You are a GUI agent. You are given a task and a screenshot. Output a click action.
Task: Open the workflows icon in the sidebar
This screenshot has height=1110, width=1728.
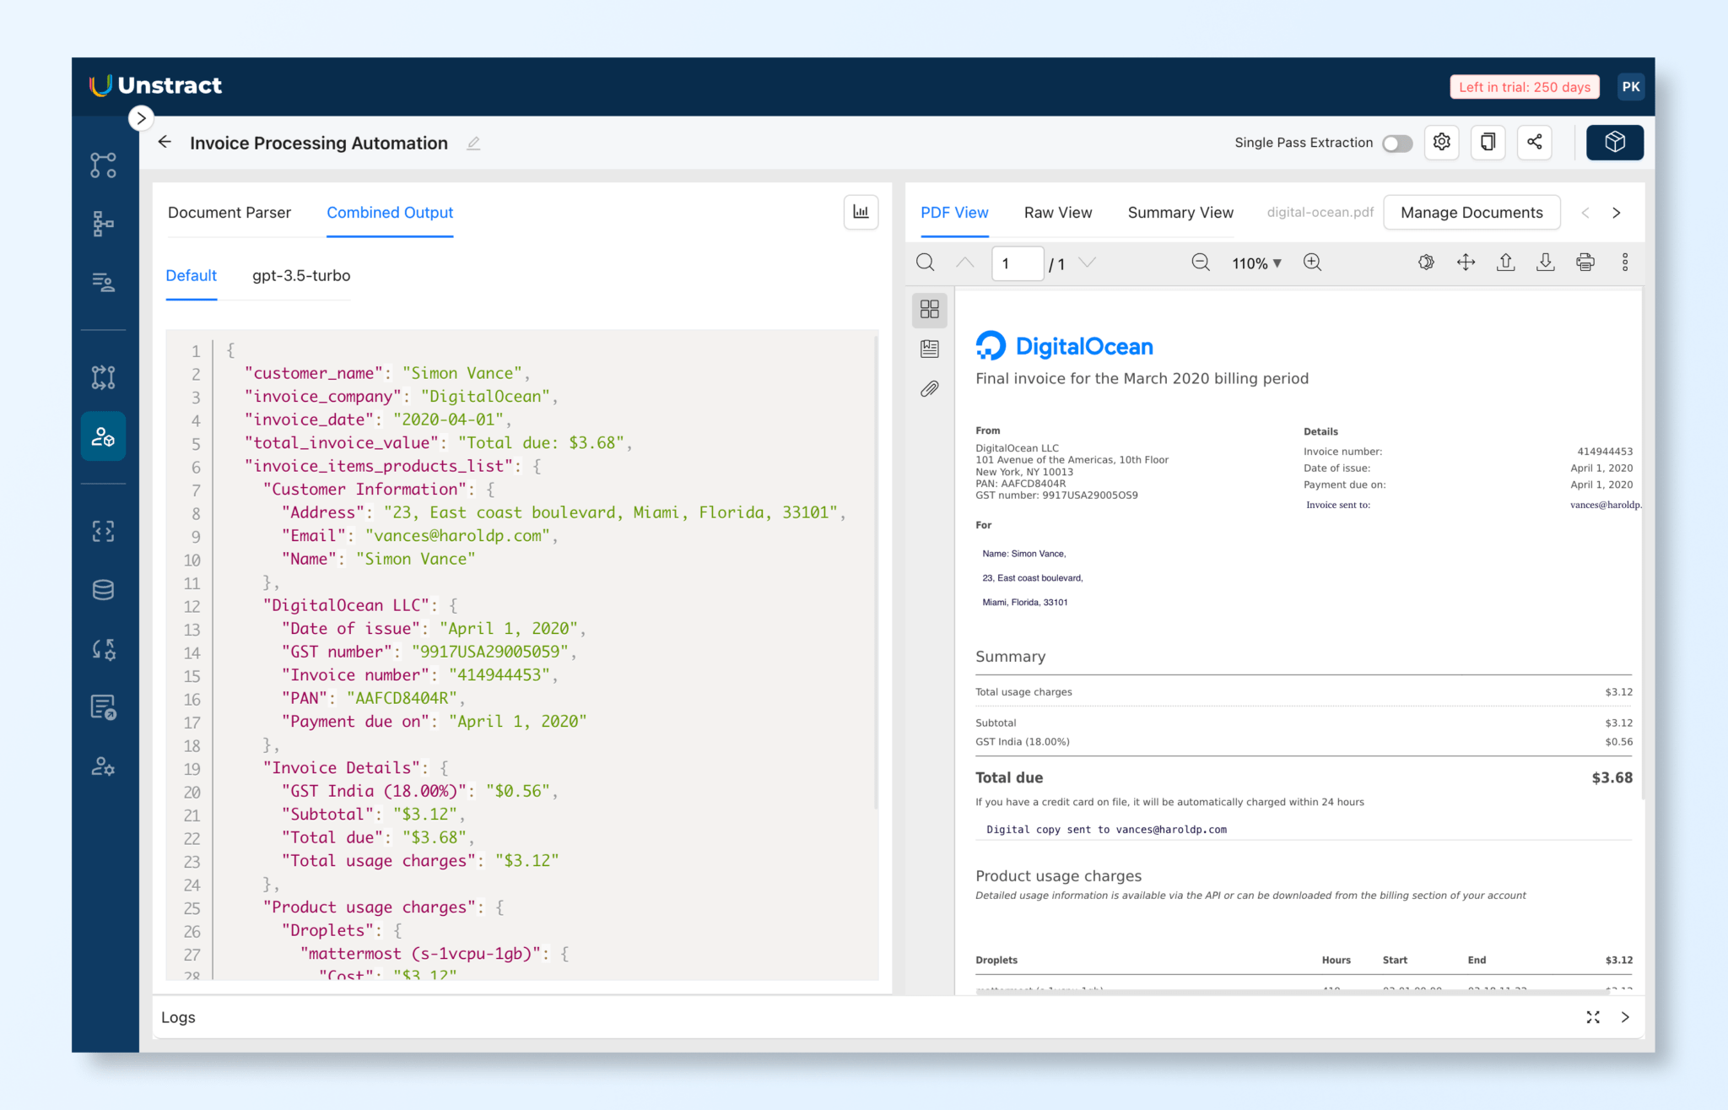(x=103, y=223)
